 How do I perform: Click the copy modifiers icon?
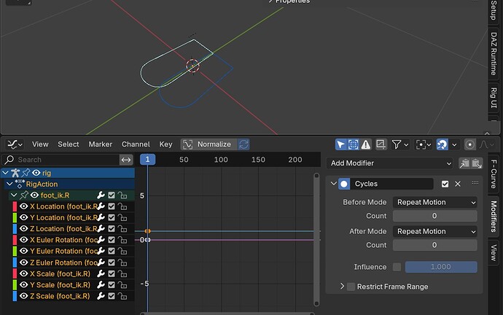464,163
